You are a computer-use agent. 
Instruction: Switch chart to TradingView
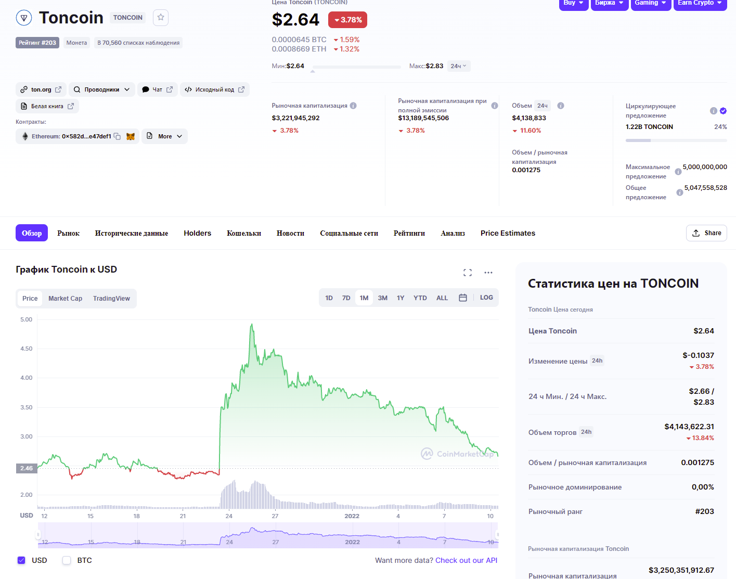[111, 299]
